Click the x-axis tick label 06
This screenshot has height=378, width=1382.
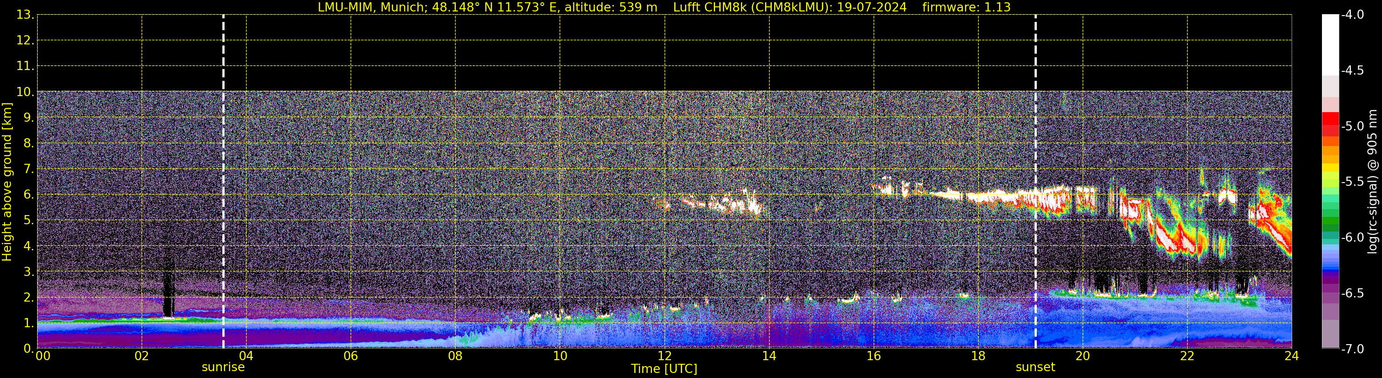351,356
